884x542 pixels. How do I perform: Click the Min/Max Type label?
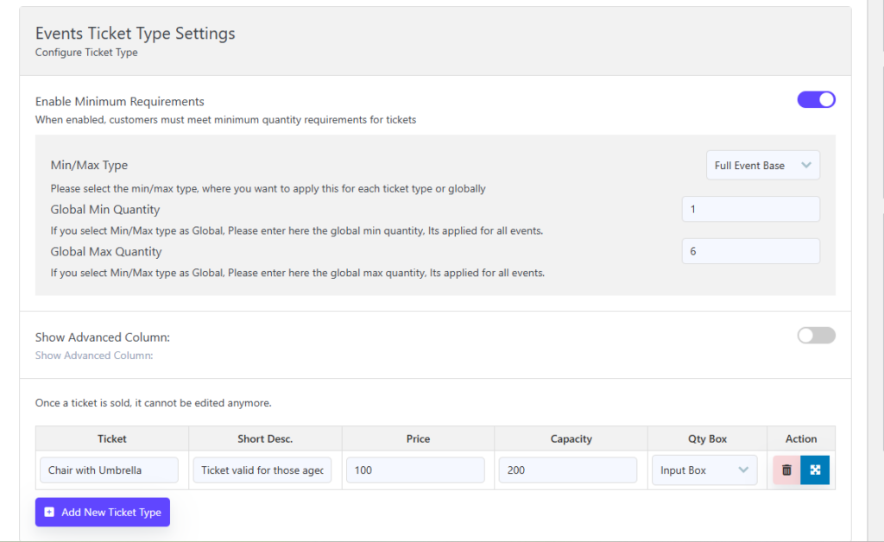(x=89, y=165)
